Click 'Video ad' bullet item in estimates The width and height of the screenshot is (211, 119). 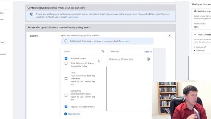pos(200,51)
